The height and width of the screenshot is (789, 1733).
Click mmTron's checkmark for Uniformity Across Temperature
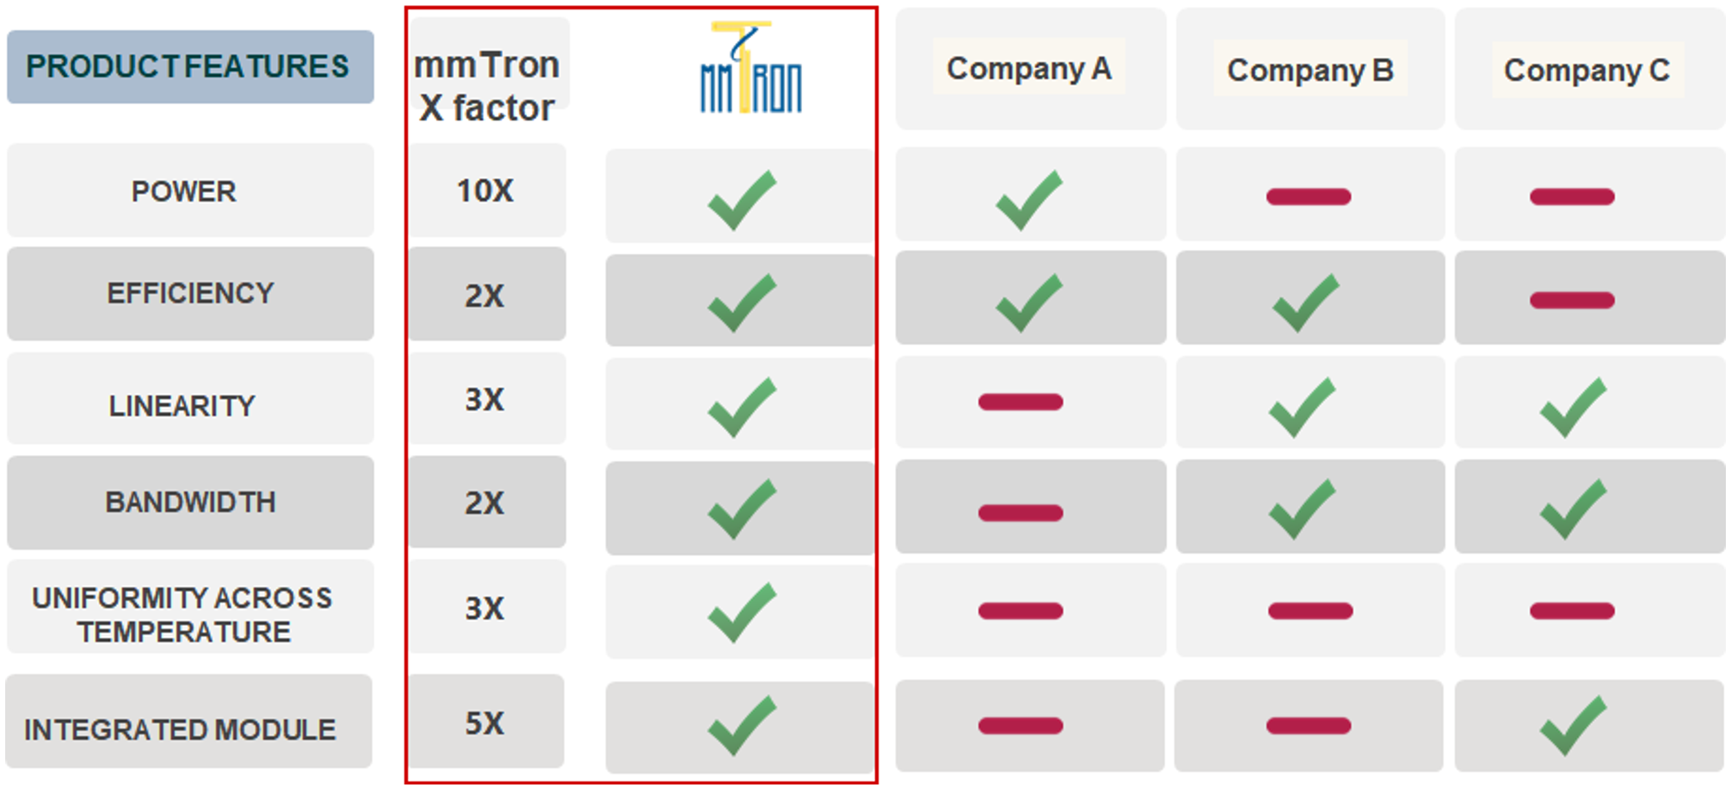click(742, 613)
